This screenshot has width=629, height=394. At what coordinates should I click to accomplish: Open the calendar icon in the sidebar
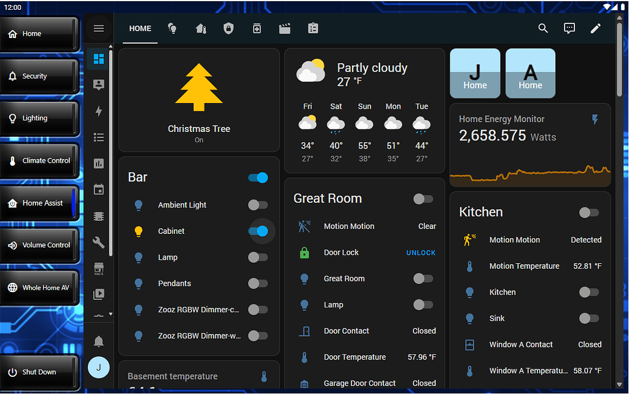click(98, 190)
